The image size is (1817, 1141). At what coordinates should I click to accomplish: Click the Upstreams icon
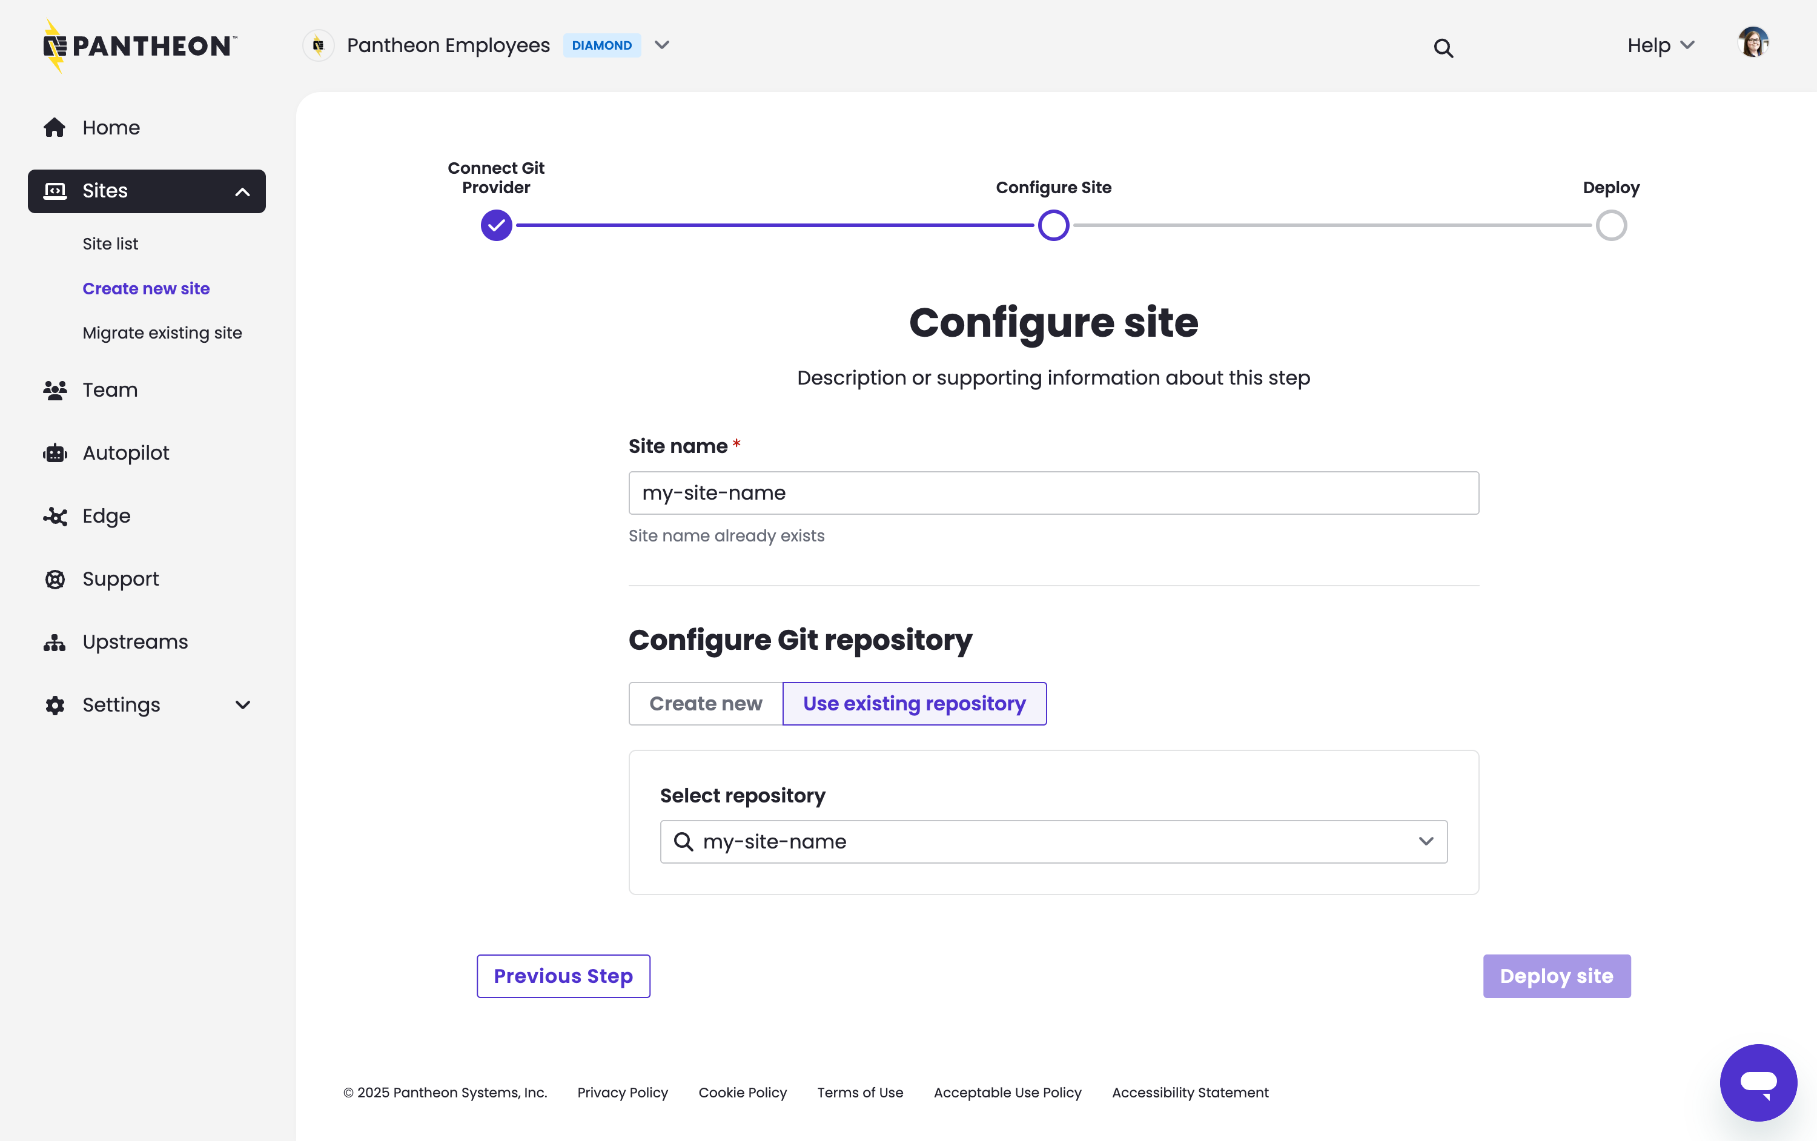(x=55, y=642)
